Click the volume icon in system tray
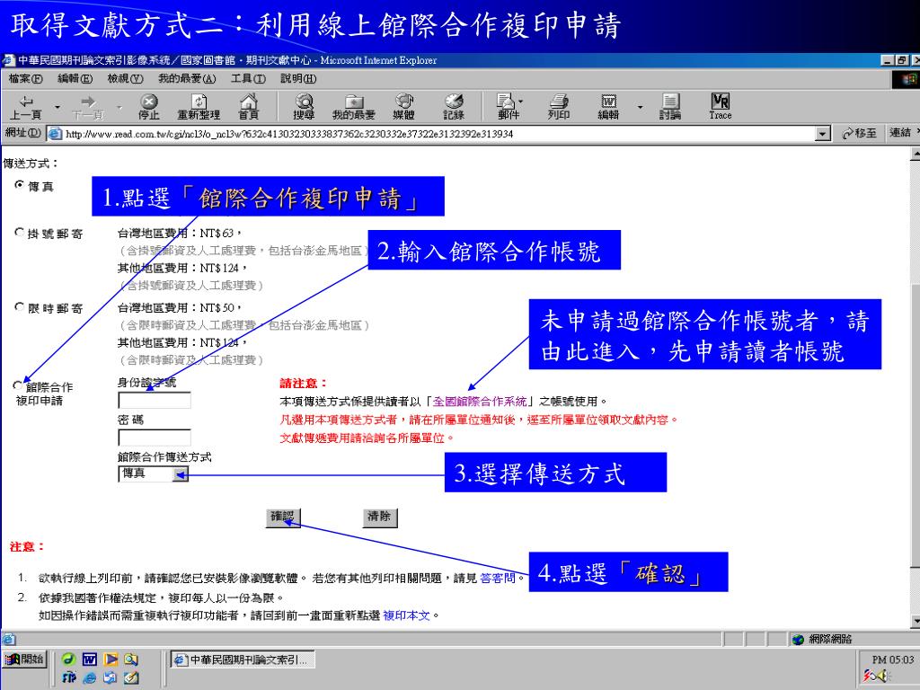 coord(882,676)
